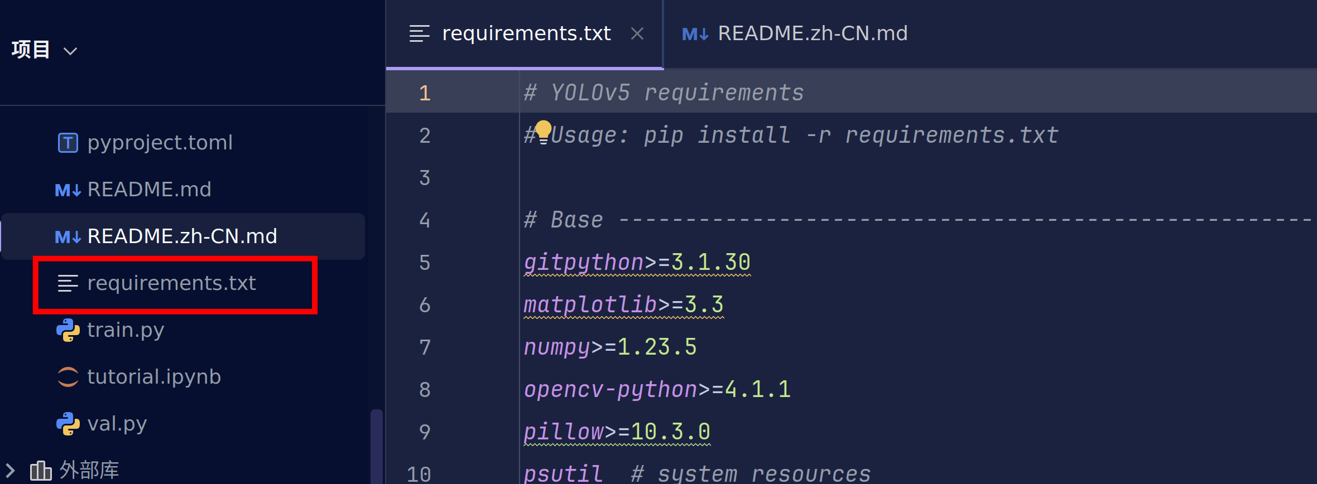
Task: Open tutorial.ipynb notebook file
Action: click(x=154, y=377)
